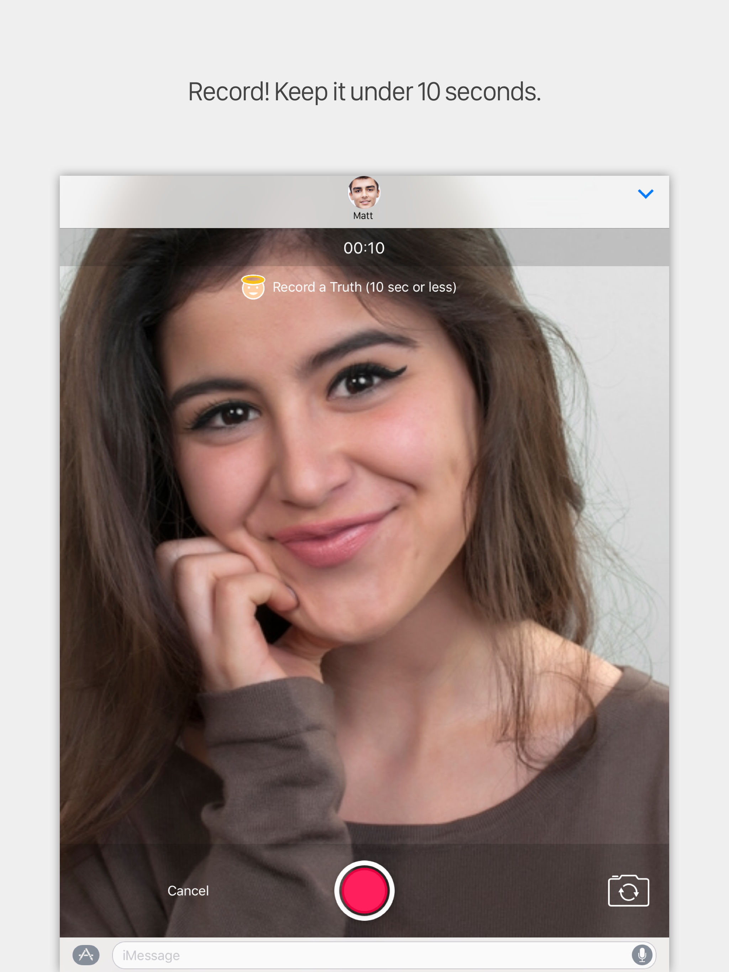The height and width of the screenshot is (972, 729).
Task: Focus the iMessage text field
Action: pos(384,955)
